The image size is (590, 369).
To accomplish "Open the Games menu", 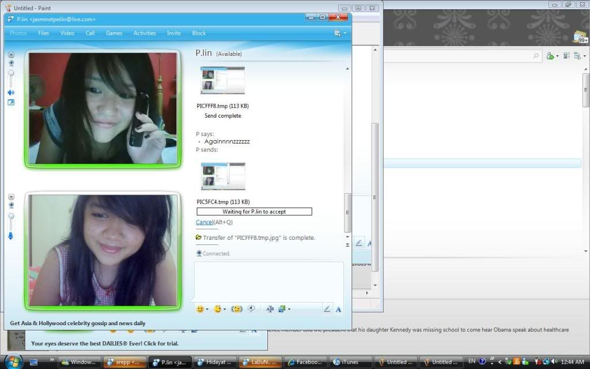I will pyautogui.click(x=114, y=33).
